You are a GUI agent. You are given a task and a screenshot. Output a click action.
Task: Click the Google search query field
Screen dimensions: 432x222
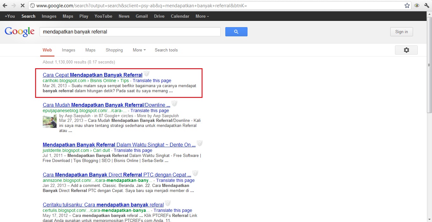click(x=130, y=32)
